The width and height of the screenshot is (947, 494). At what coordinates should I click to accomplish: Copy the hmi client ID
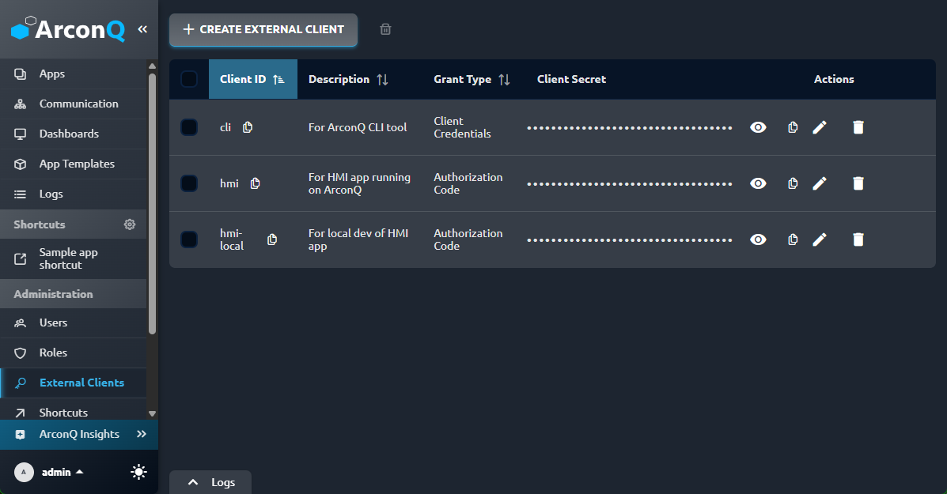coord(255,183)
